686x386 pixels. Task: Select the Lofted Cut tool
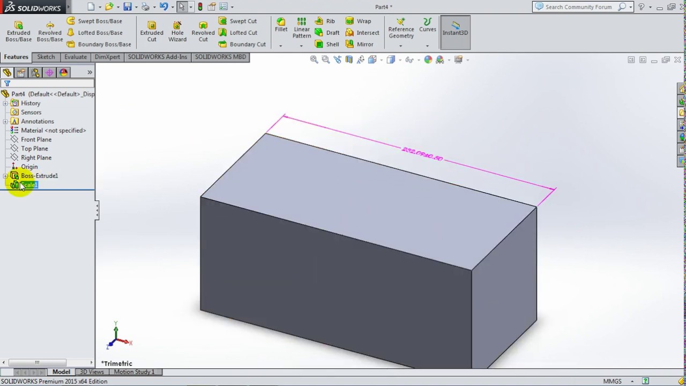pos(238,33)
